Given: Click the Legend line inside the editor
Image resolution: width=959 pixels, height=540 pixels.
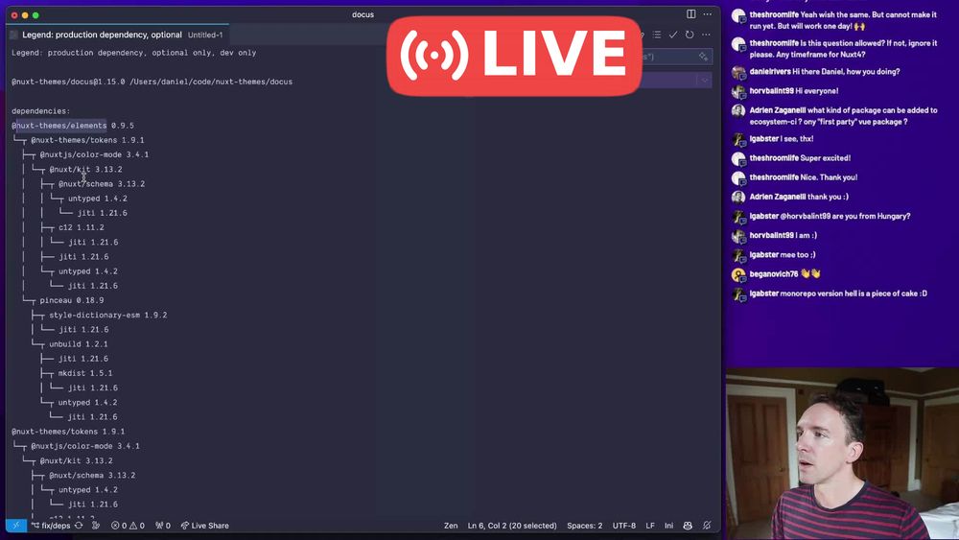Looking at the screenshot, I should [134, 53].
